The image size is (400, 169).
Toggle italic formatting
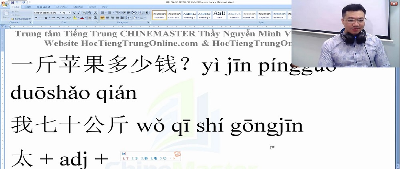point(41,18)
